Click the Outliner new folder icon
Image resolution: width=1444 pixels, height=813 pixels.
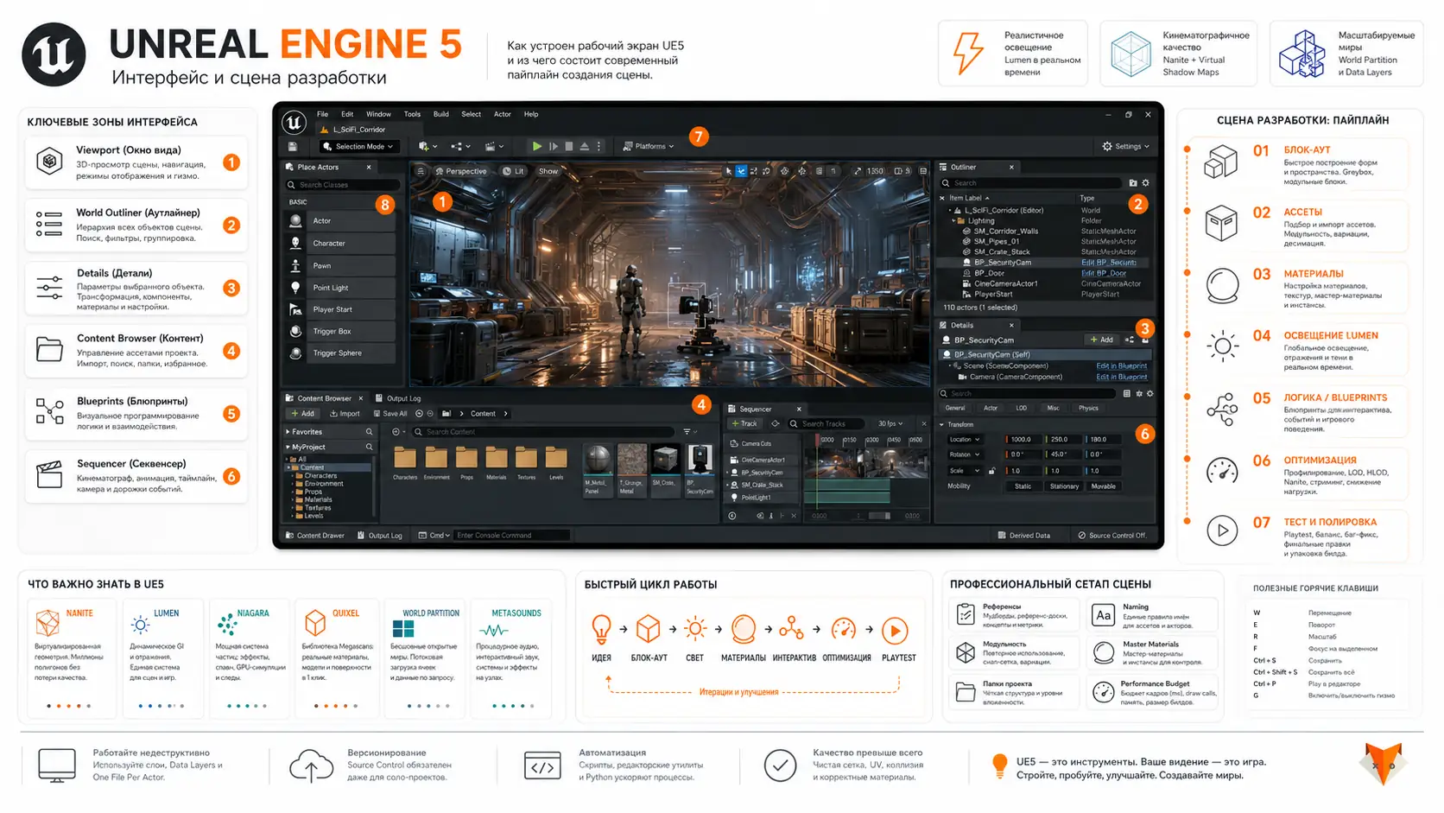coord(1133,183)
